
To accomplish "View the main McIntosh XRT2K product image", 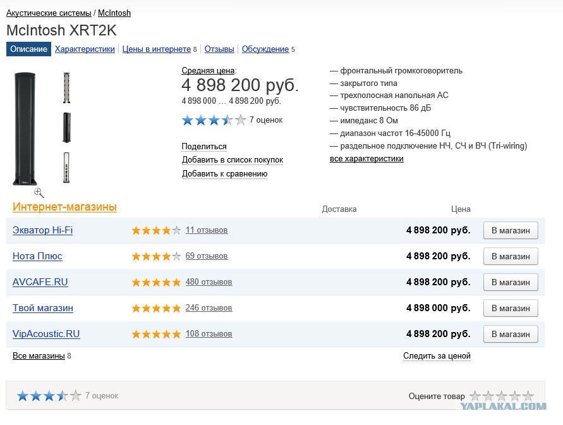I will (x=25, y=128).
